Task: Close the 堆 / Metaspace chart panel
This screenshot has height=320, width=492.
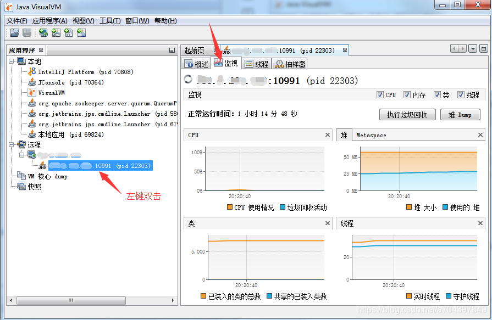Action: (x=480, y=135)
